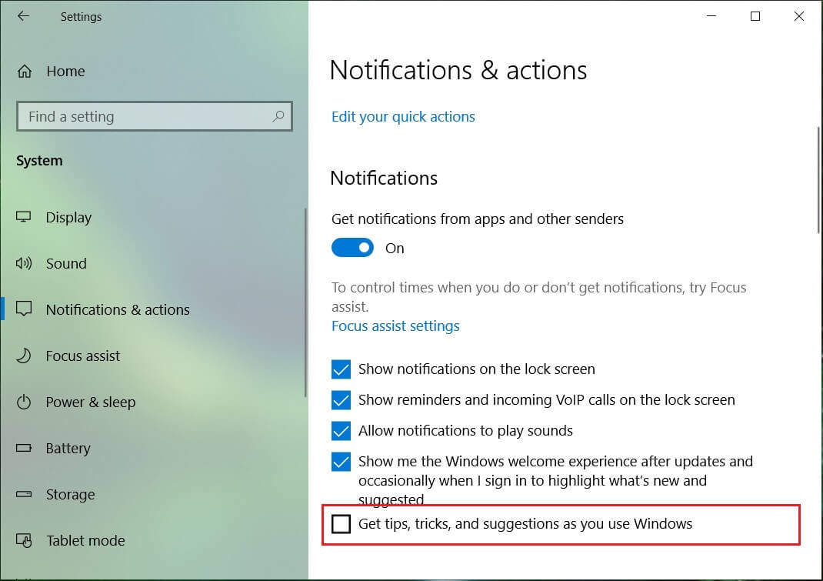Click the 'To control times' Focus assist description
The image size is (823, 581).
click(x=538, y=297)
